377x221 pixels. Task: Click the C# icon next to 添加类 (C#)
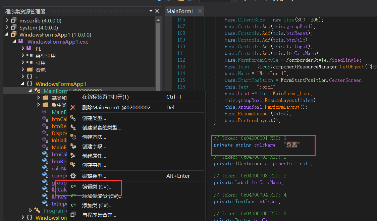pyautogui.click(x=73, y=206)
